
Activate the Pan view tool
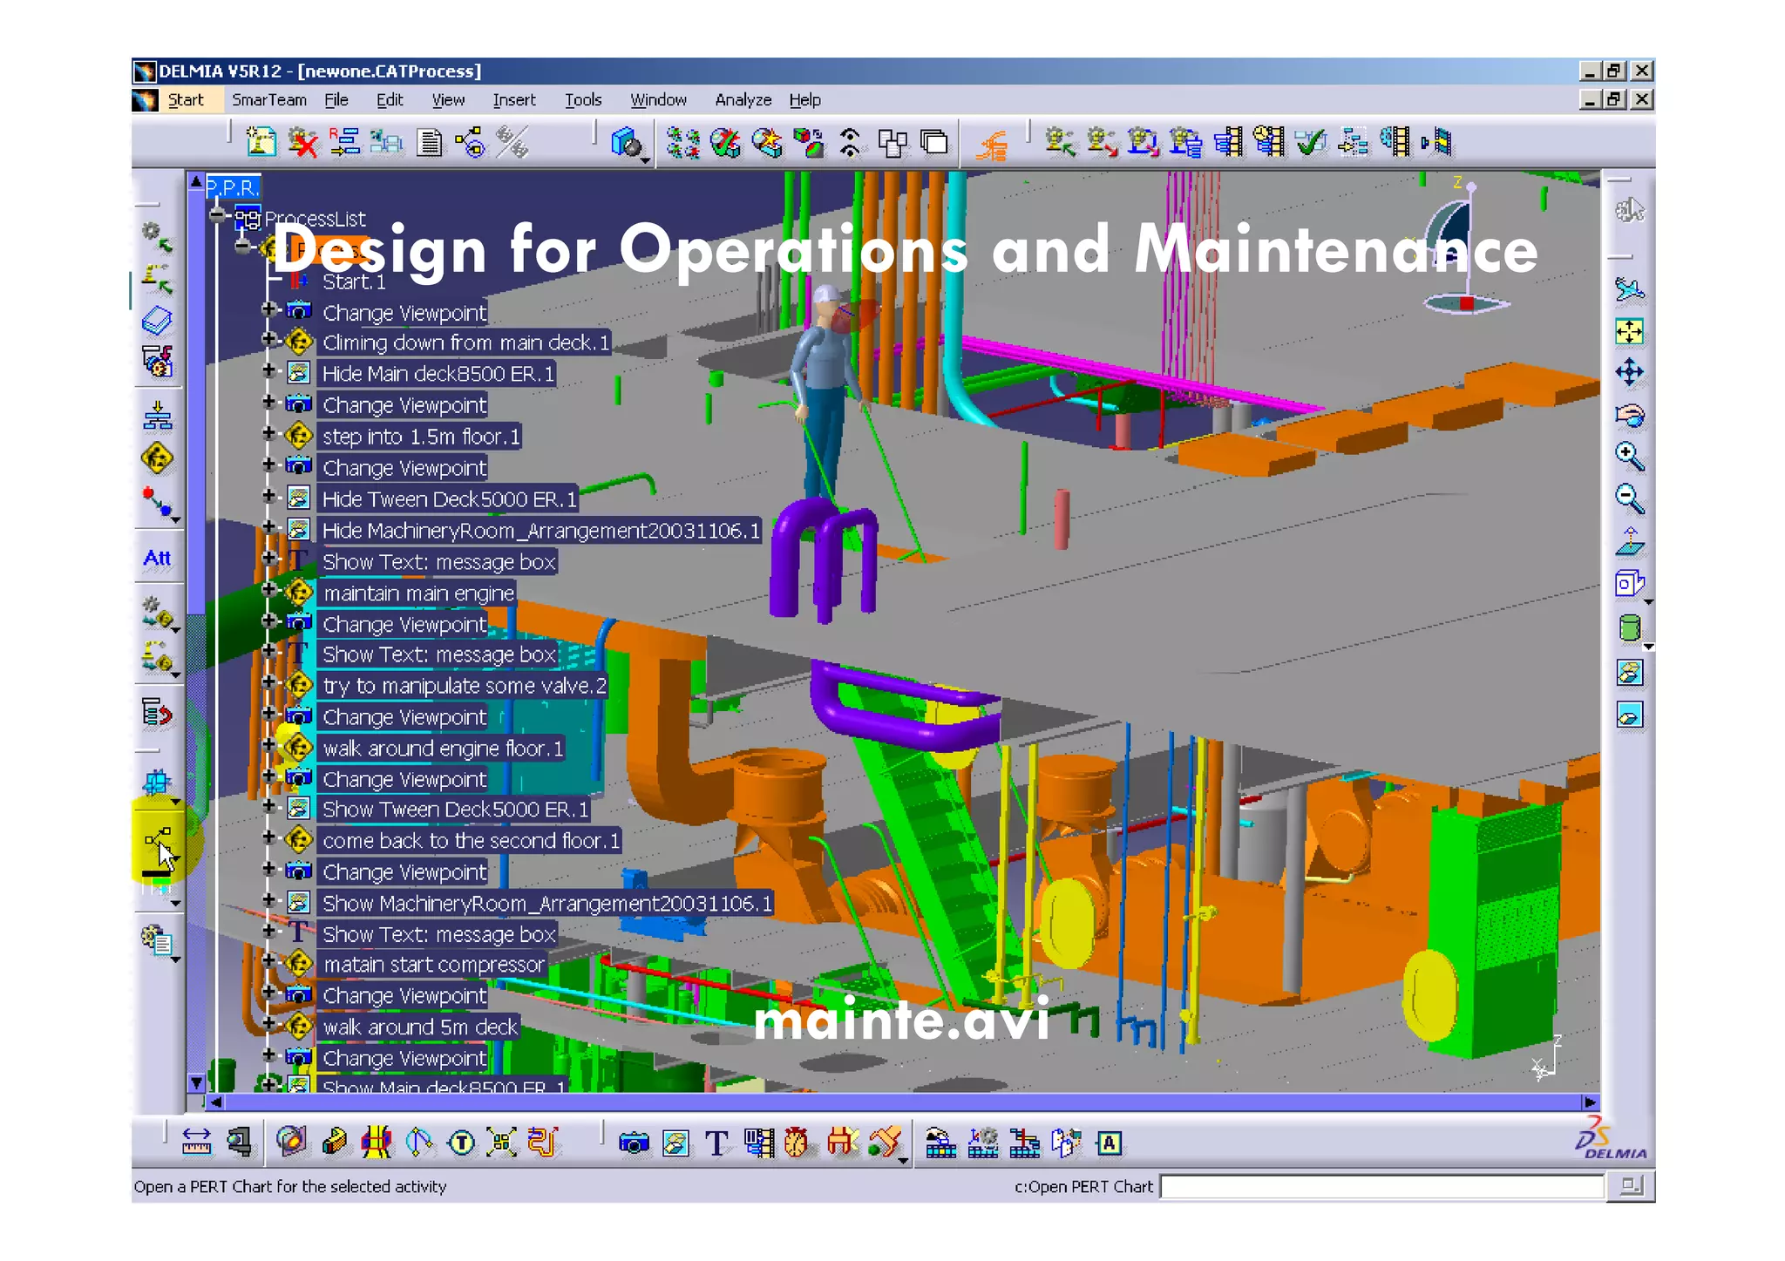[x=1629, y=373]
